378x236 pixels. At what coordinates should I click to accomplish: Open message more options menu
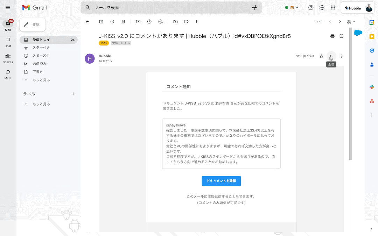(x=341, y=56)
